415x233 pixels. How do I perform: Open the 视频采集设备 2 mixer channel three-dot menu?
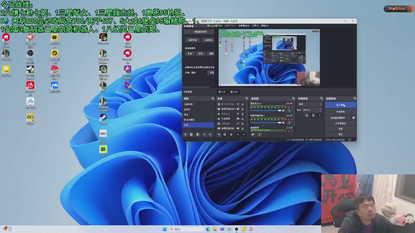[289, 123]
